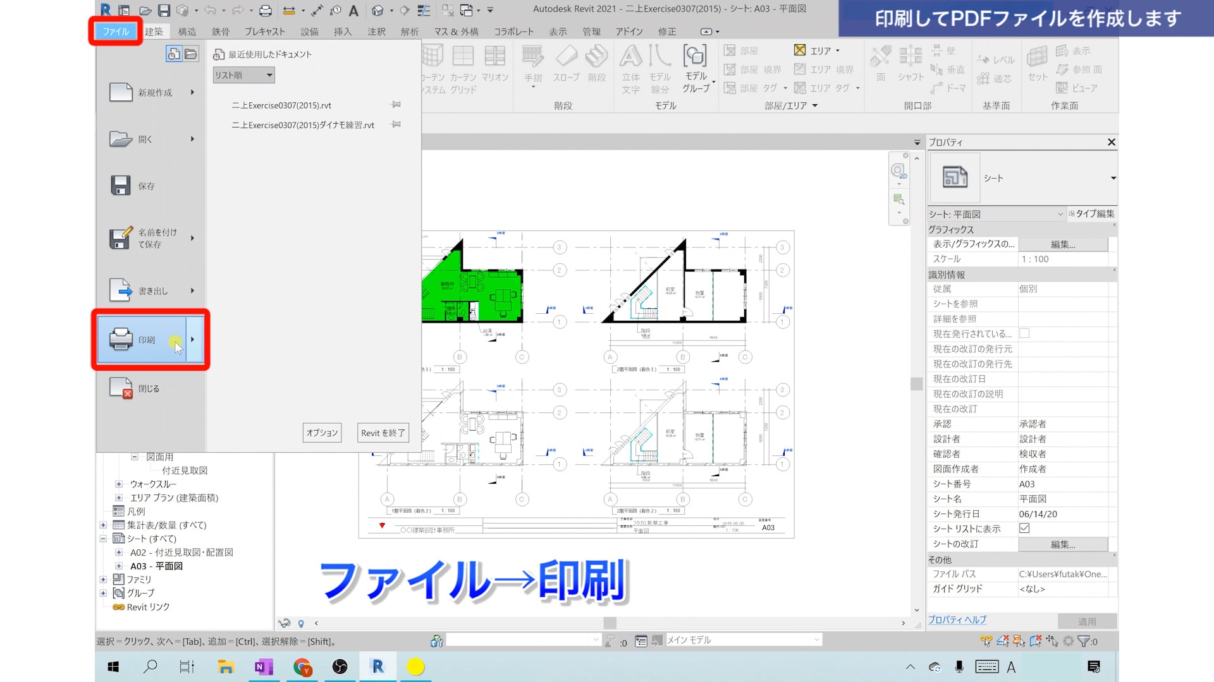Click the オプション button
This screenshot has width=1214, height=682.
tap(322, 433)
